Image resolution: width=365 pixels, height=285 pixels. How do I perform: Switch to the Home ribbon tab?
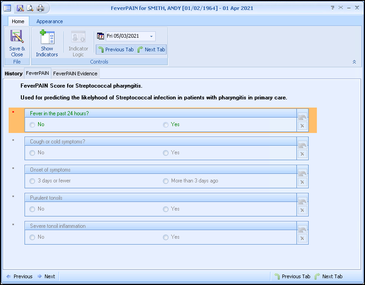point(18,21)
